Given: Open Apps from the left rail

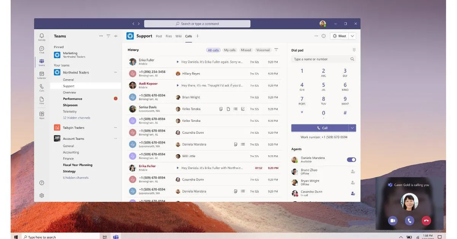Looking at the screenshot, I should pos(42,115).
